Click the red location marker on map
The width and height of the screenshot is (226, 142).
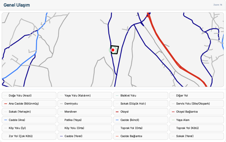pyautogui.click(x=113, y=50)
